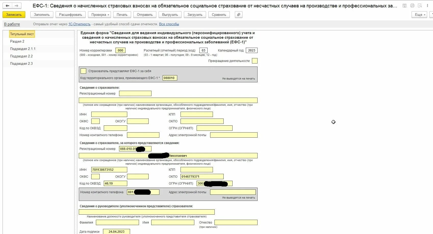Click the Выгрузить button
433x234 pixels.
click(x=170, y=15)
